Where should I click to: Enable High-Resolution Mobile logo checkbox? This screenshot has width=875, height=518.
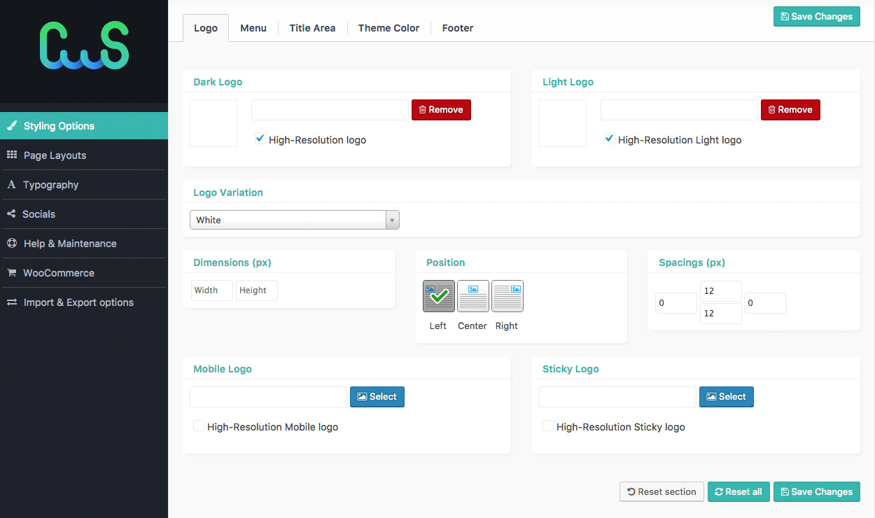(199, 426)
